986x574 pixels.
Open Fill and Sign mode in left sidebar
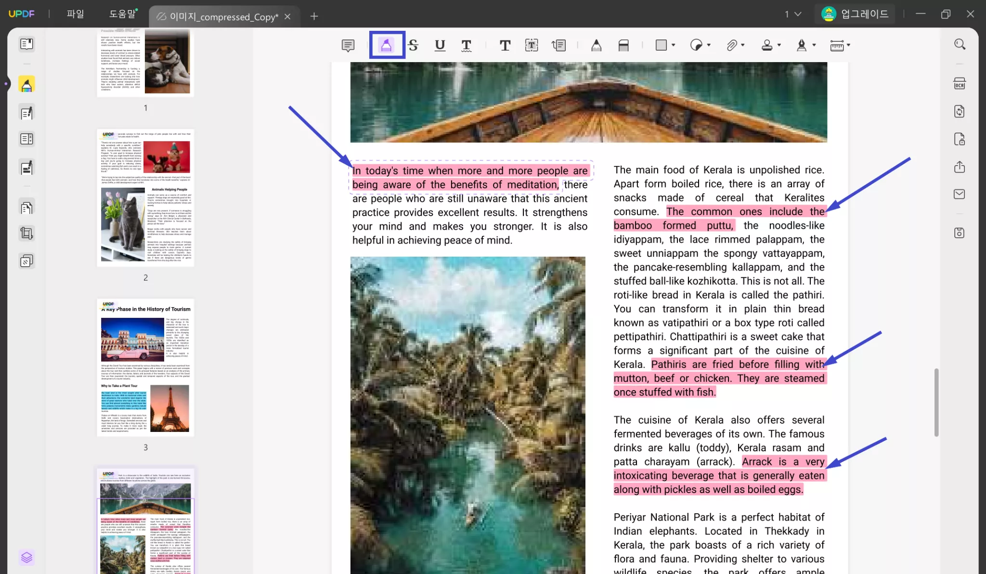coord(26,168)
